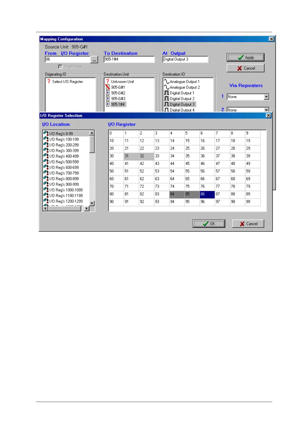Click the Analogue Output 1 wave icon

(x=166, y=81)
